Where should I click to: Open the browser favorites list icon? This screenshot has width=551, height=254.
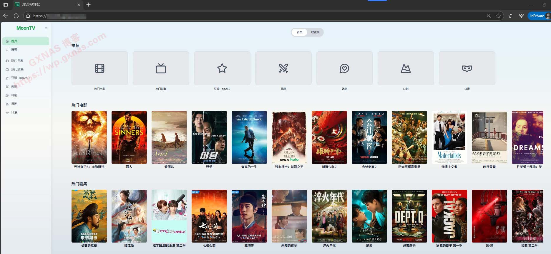511,16
